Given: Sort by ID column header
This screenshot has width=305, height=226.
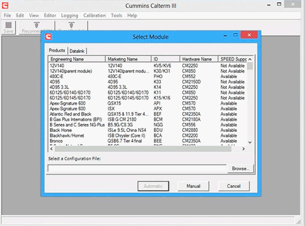Looking at the screenshot, I should pyautogui.click(x=165, y=59).
